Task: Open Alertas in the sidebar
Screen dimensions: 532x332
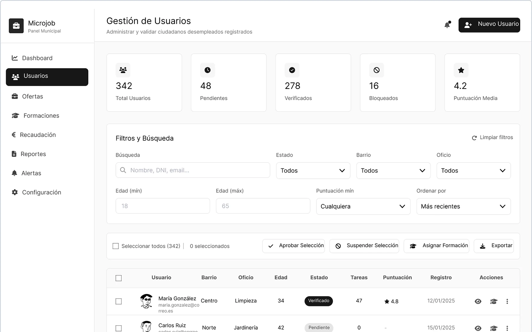Action: (47, 173)
